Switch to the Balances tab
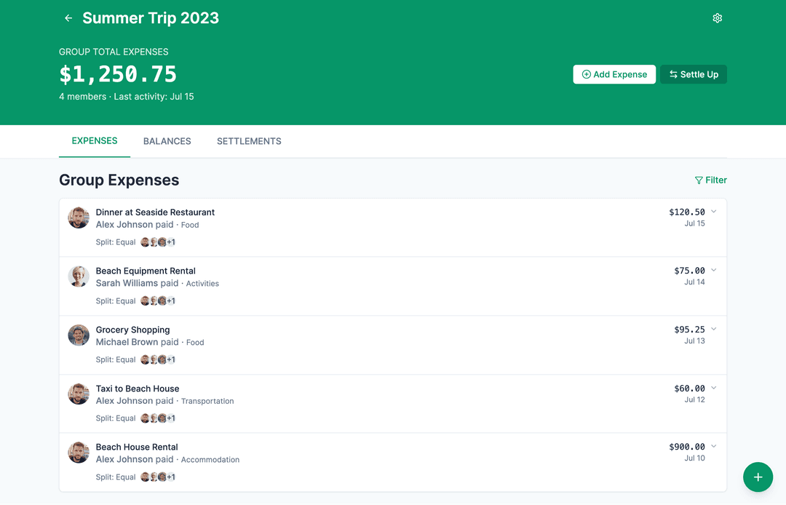Image resolution: width=786 pixels, height=505 pixels. (x=167, y=141)
